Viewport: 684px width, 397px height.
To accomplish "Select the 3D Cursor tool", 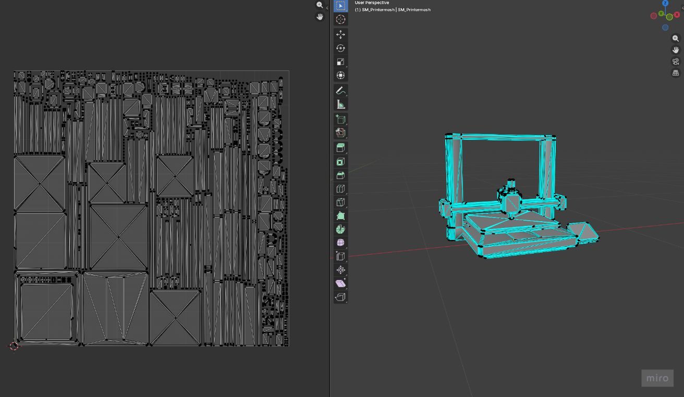I will (340, 19).
